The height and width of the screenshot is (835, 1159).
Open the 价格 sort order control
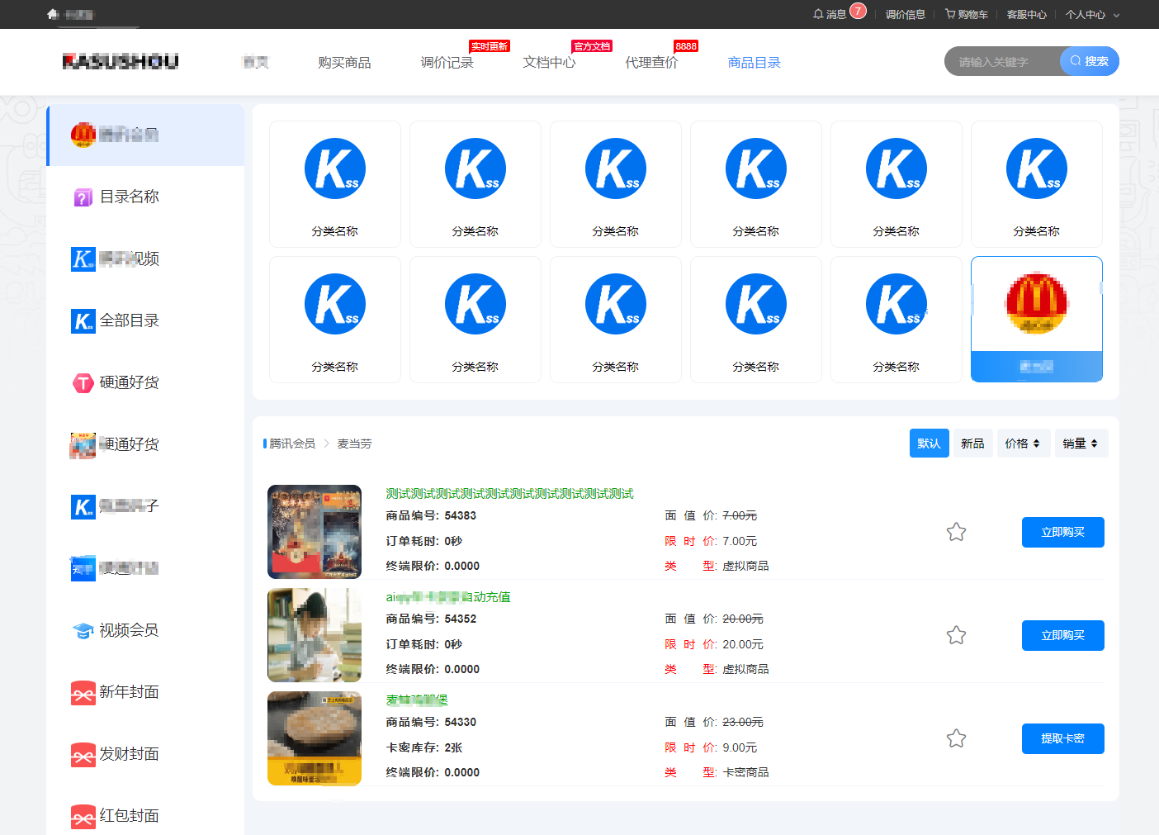1024,443
